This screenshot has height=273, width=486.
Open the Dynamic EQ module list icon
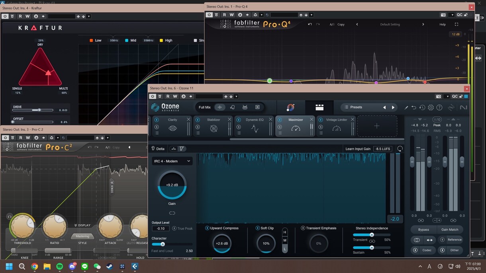click(239, 133)
